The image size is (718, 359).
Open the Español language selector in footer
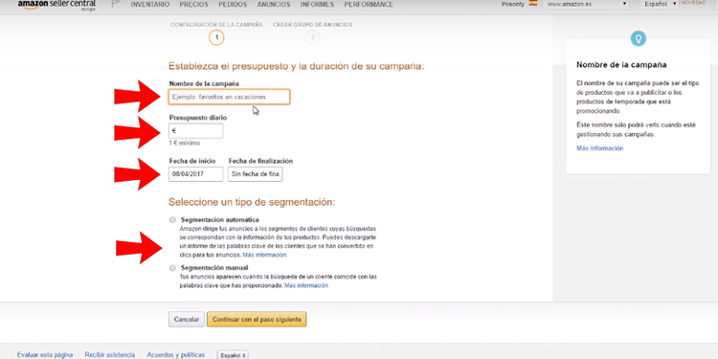click(233, 355)
